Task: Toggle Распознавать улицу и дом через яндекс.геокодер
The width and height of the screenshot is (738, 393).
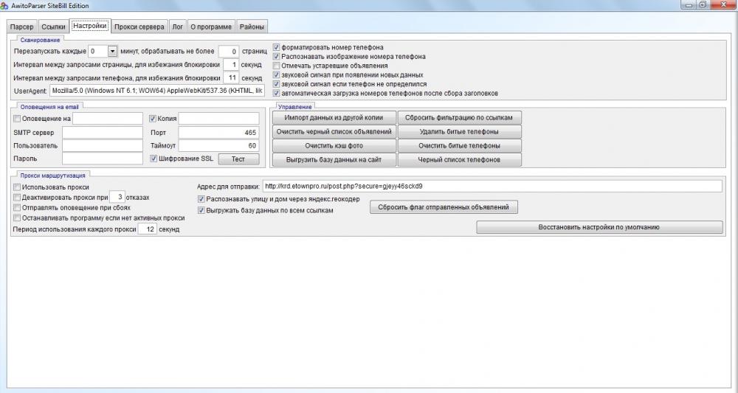Action: tap(201, 199)
